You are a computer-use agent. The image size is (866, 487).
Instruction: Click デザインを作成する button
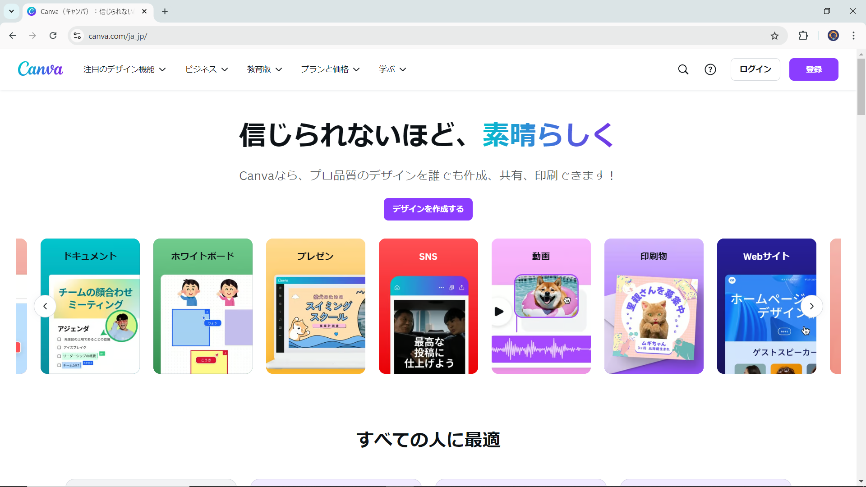(x=428, y=209)
